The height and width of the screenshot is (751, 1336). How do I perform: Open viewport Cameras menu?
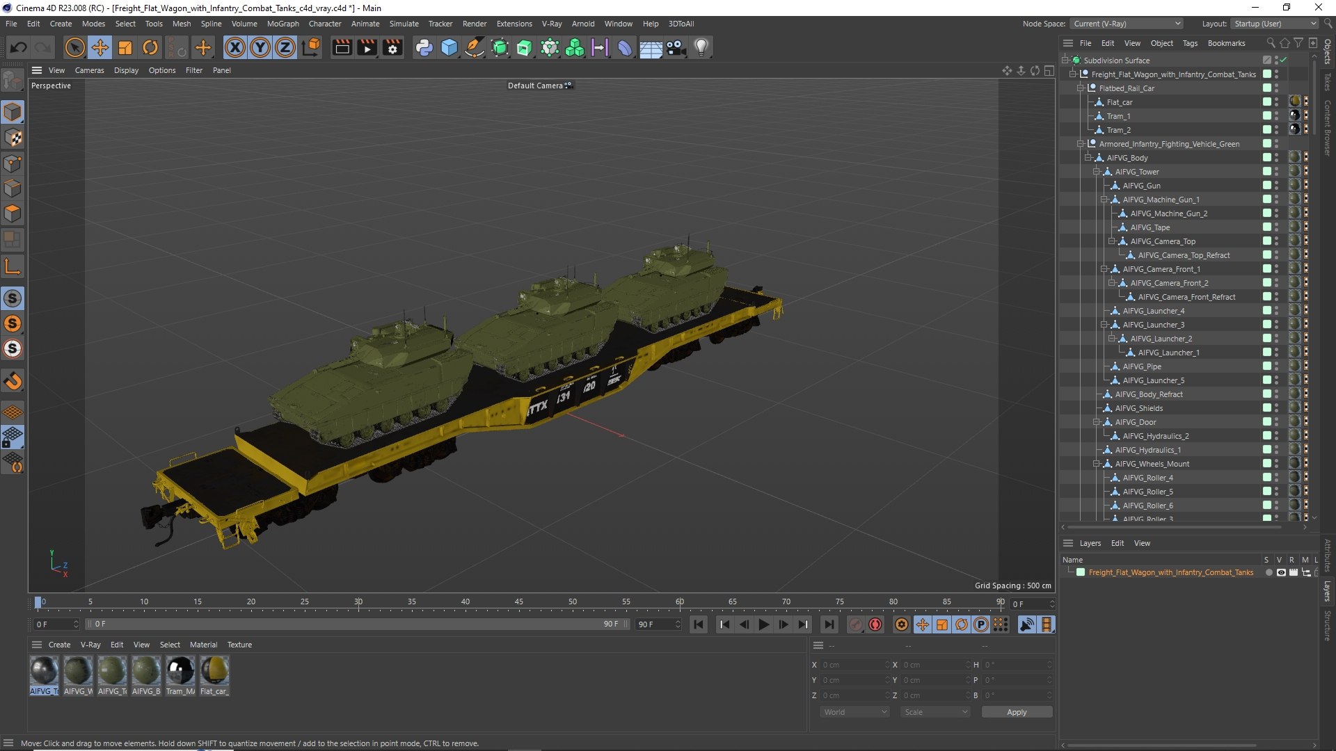pos(89,70)
